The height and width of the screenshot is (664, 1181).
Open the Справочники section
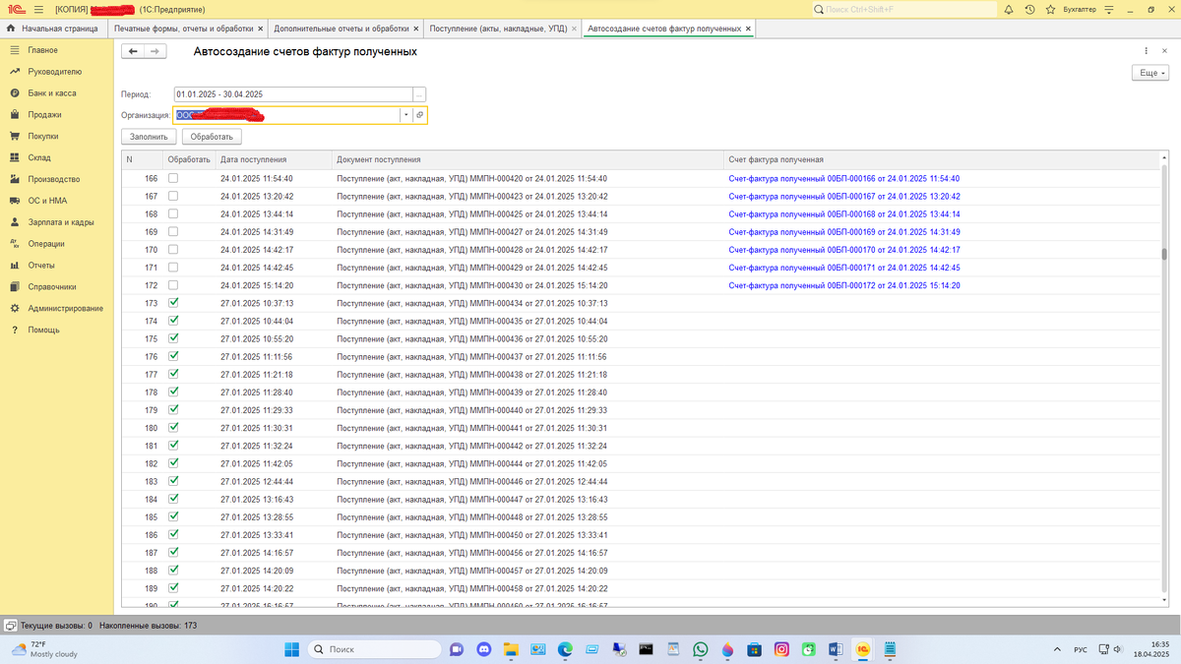coord(52,287)
